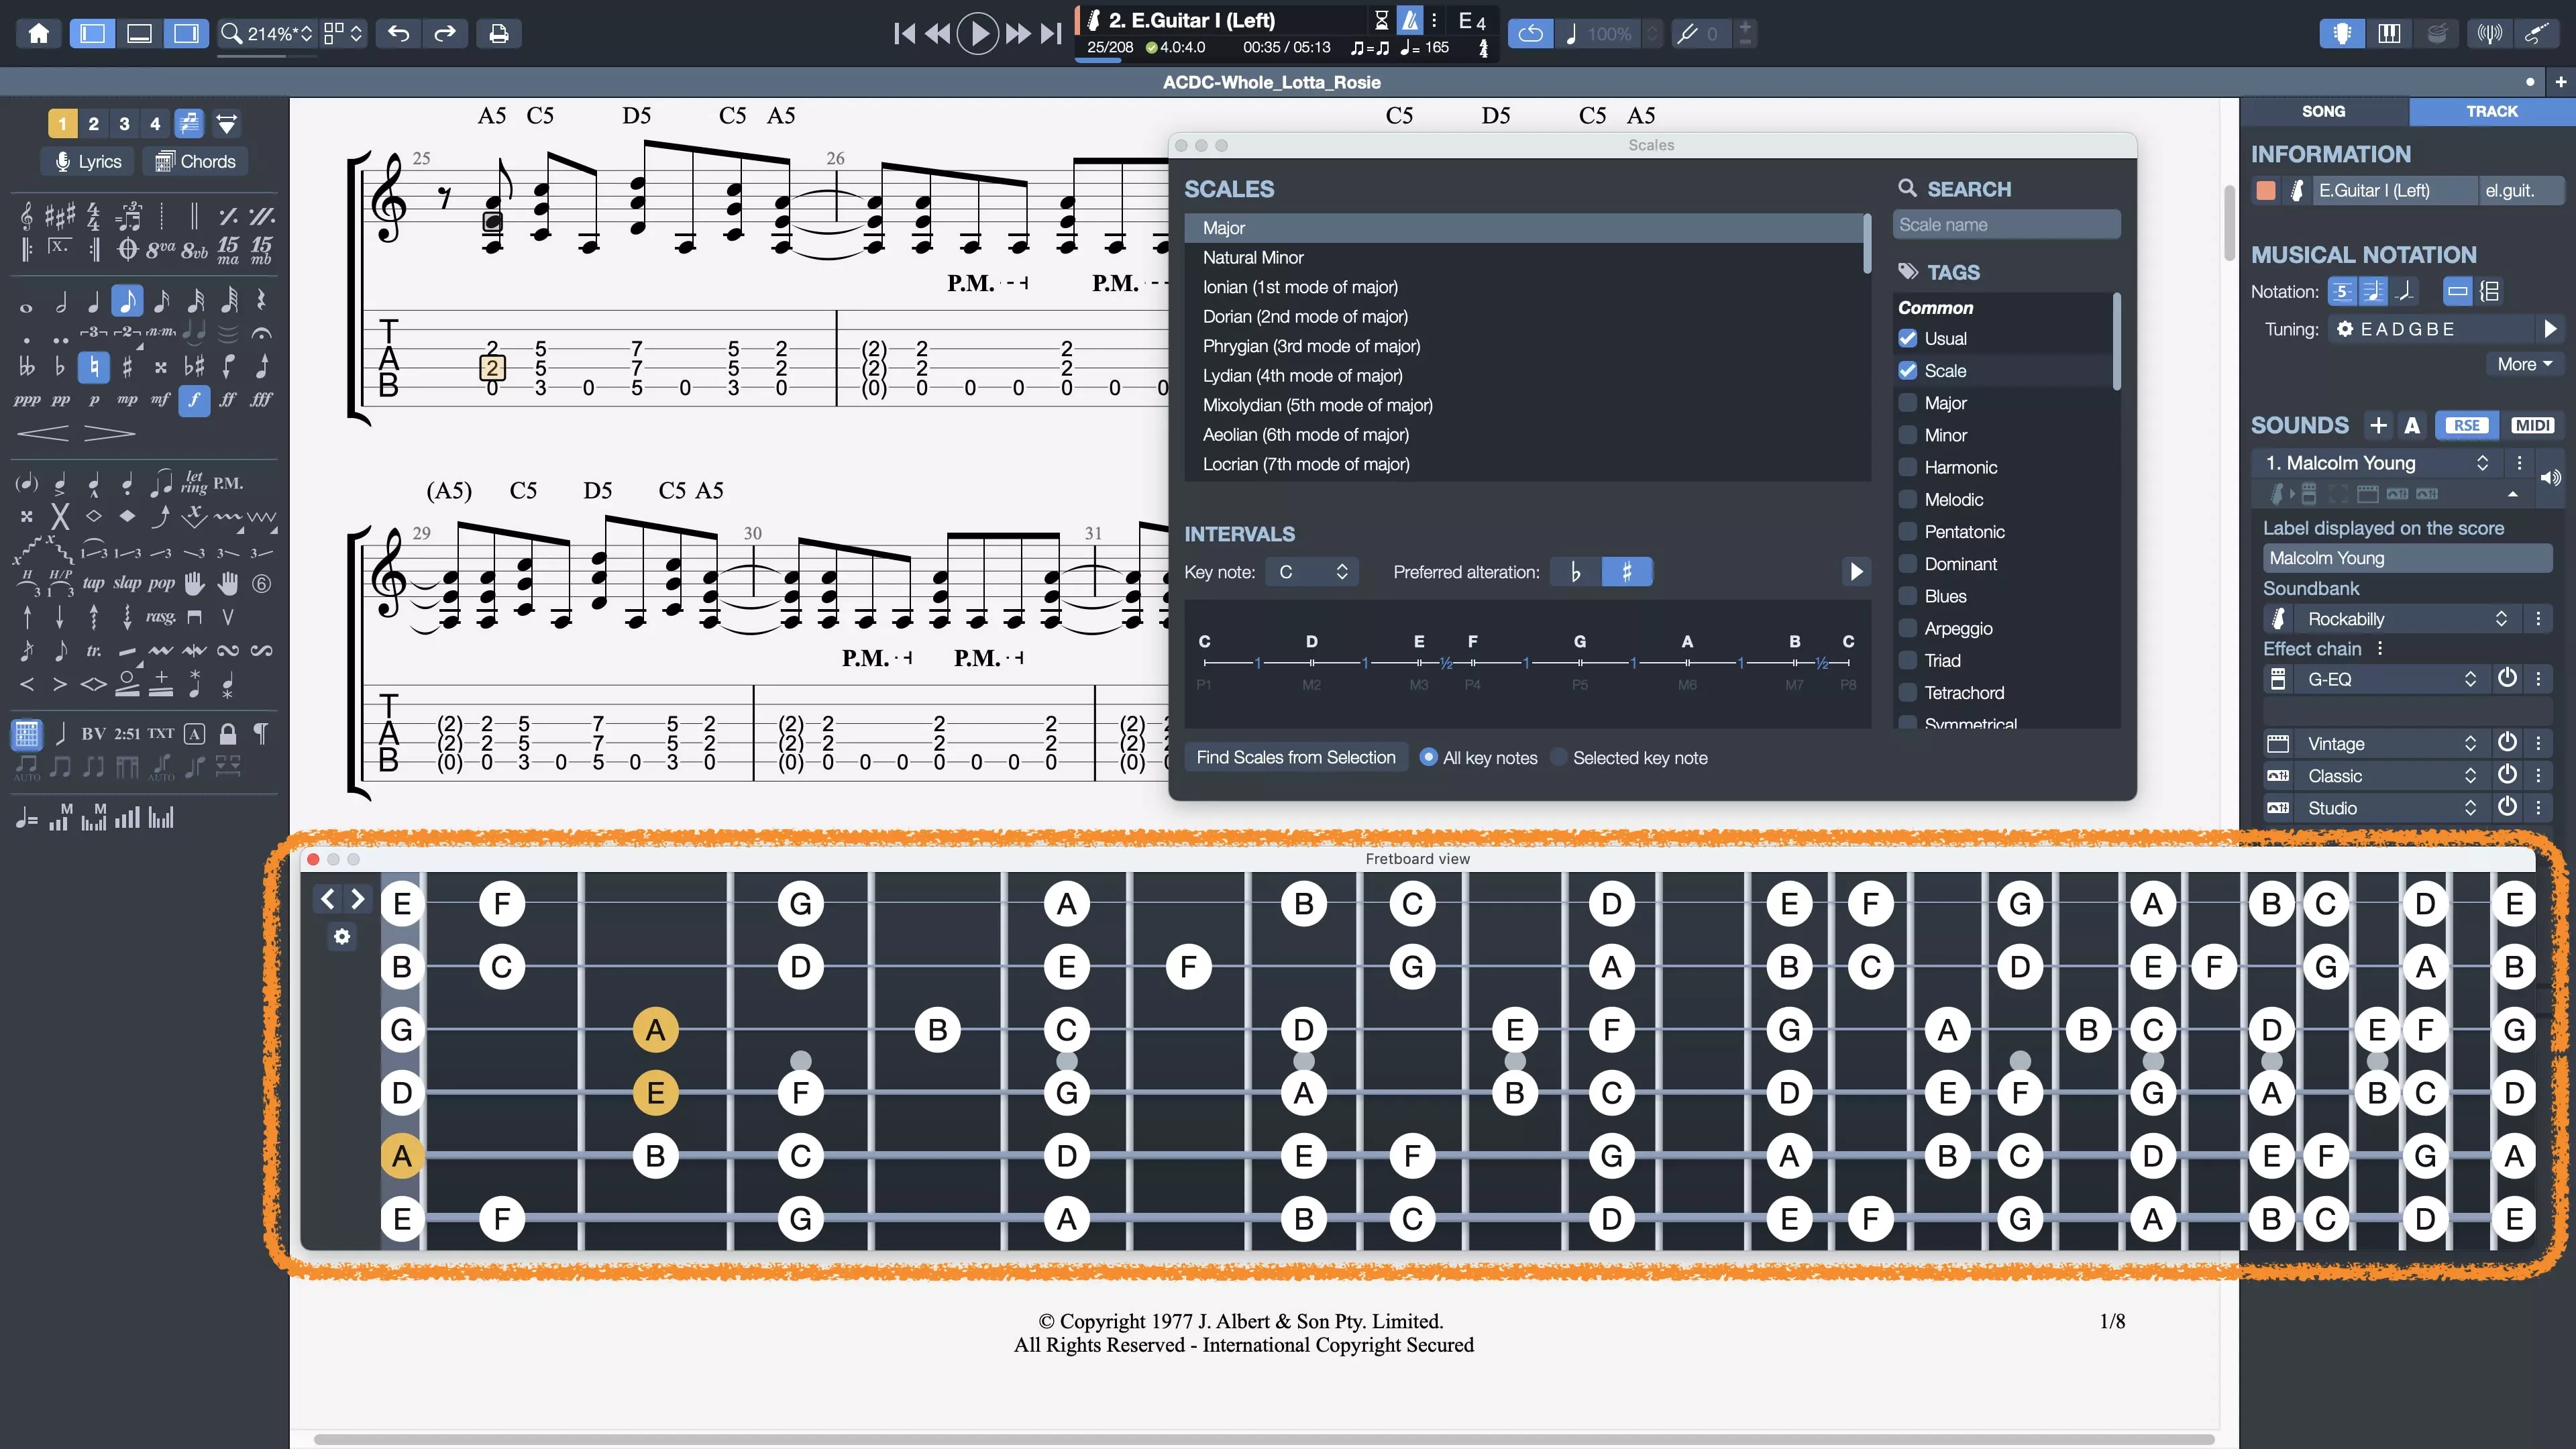Open the print dialog icon
Image resolution: width=2576 pixels, height=1449 pixels.
(498, 33)
